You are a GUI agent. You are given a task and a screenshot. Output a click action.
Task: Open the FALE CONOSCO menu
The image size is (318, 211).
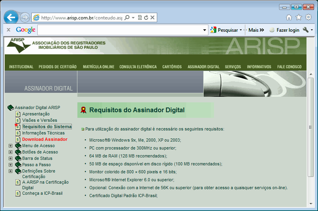point(289,67)
